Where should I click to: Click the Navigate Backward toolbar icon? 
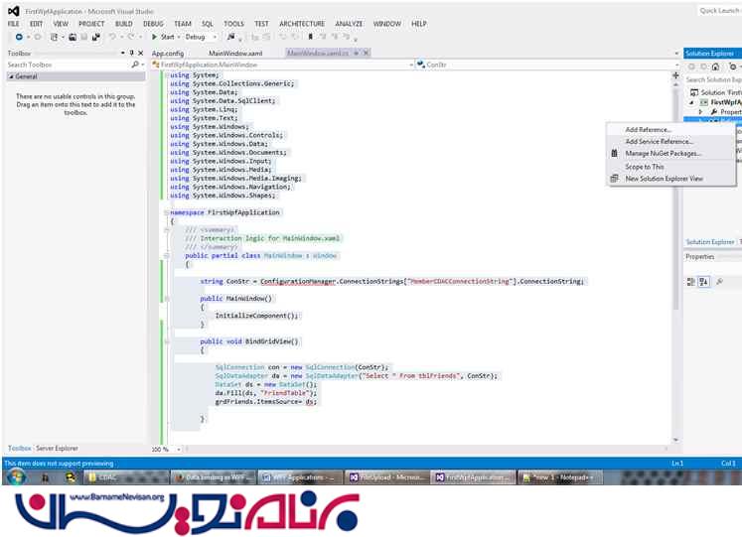coord(19,37)
